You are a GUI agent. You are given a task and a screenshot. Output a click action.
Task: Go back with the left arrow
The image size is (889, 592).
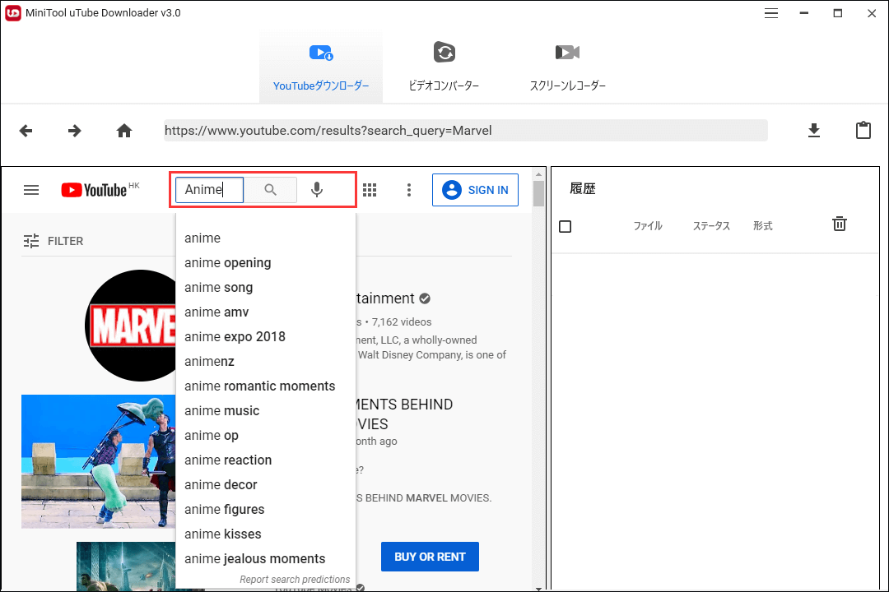(x=26, y=131)
